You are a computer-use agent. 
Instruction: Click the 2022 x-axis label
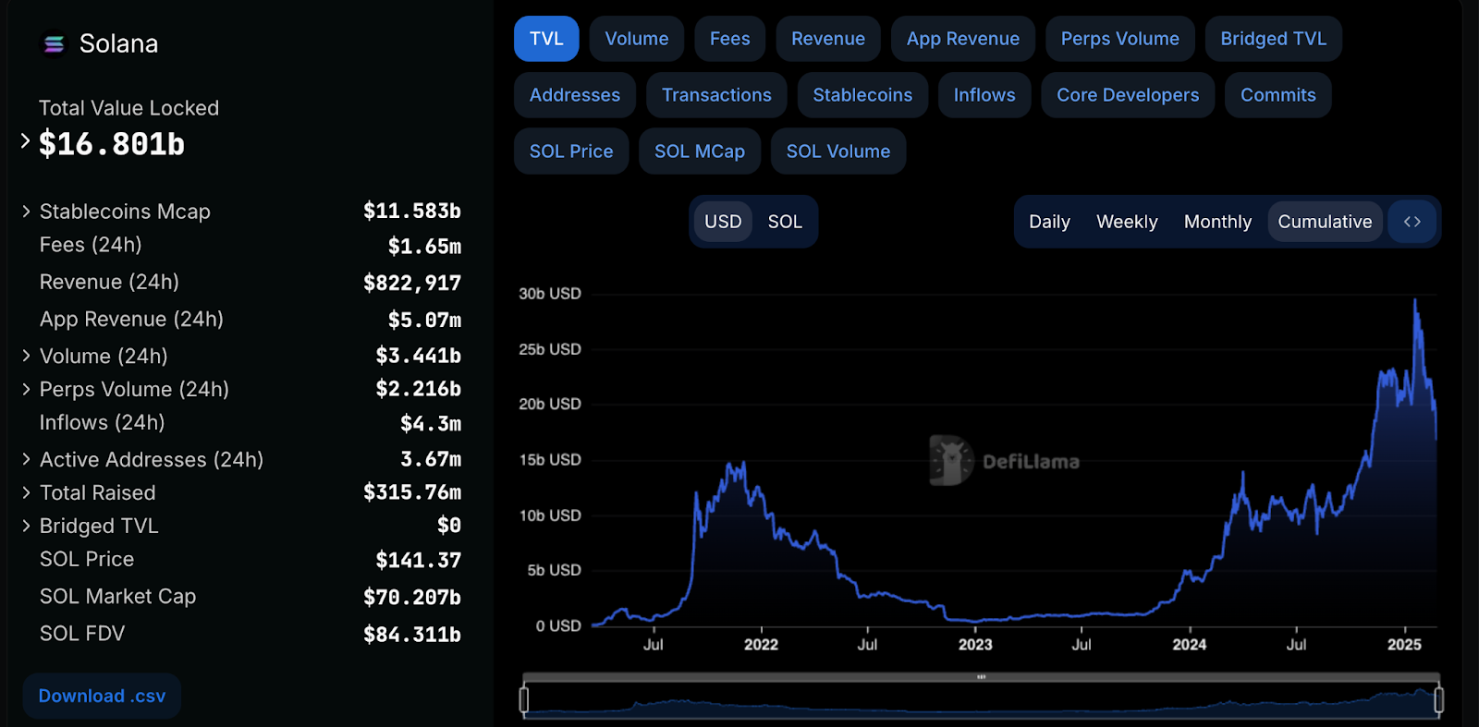tap(761, 645)
